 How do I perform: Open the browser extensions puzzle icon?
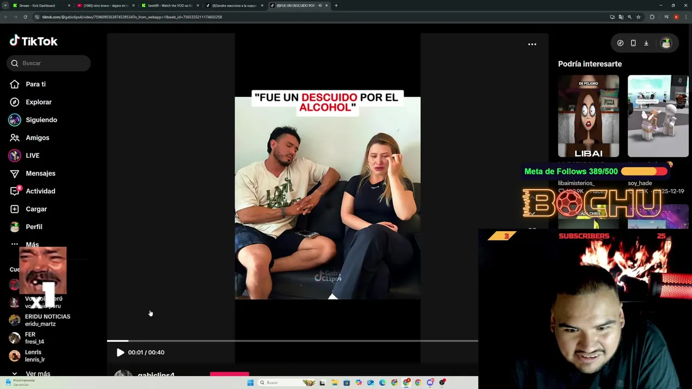tap(652, 17)
